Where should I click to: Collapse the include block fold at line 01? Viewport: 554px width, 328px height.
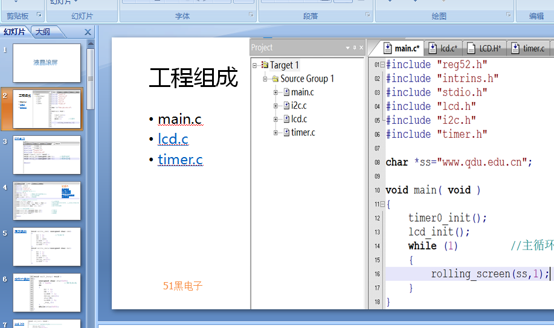(382, 65)
